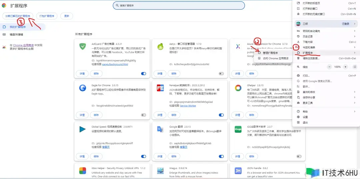Viewport: 360px width, 179px height.
Task: Click the Google 翻译 extension icon
Action: click(x=160, y=129)
